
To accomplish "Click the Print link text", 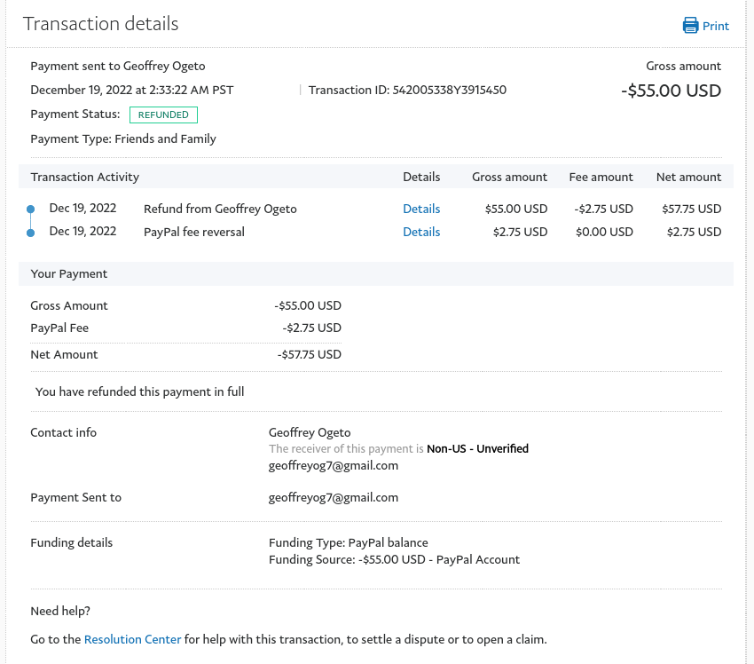I will 716,26.
